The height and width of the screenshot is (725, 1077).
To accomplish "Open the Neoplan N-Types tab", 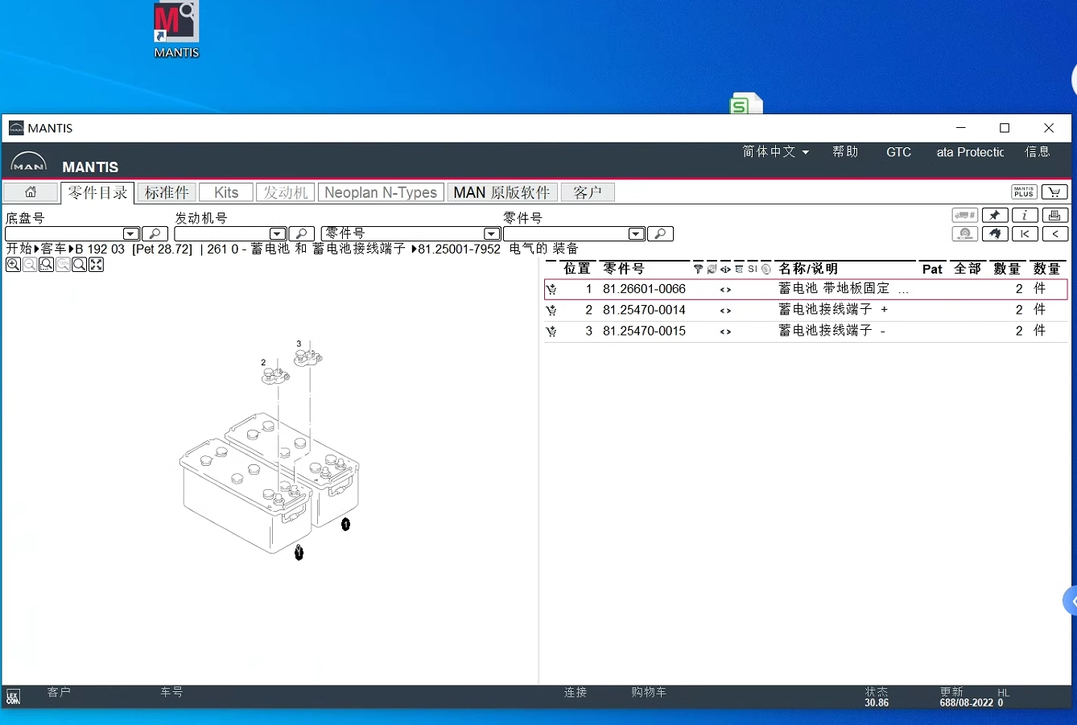I will tap(381, 192).
